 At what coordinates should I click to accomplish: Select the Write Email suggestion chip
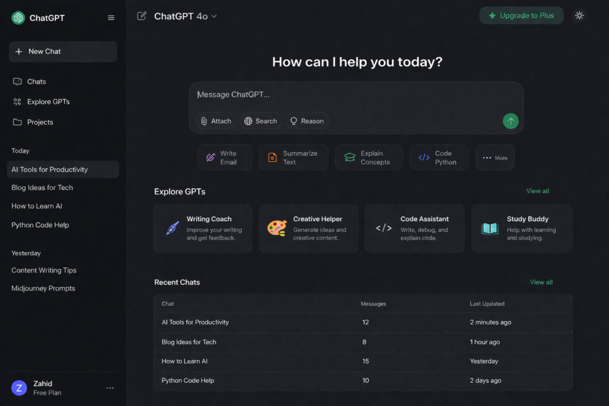(225, 158)
